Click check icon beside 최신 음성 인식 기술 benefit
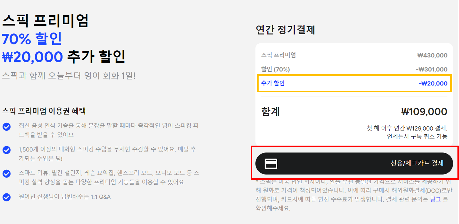This screenshot has height=224, width=459. [7, 127]
